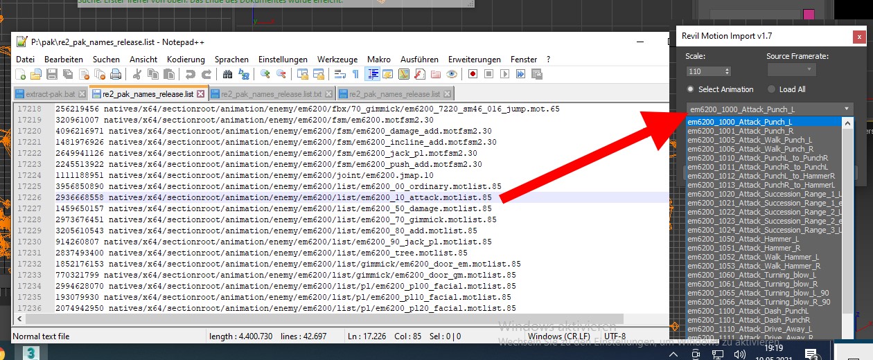Click the Print toolbar icon
This screenshot has height=360, width=873.
pos(116,74)
